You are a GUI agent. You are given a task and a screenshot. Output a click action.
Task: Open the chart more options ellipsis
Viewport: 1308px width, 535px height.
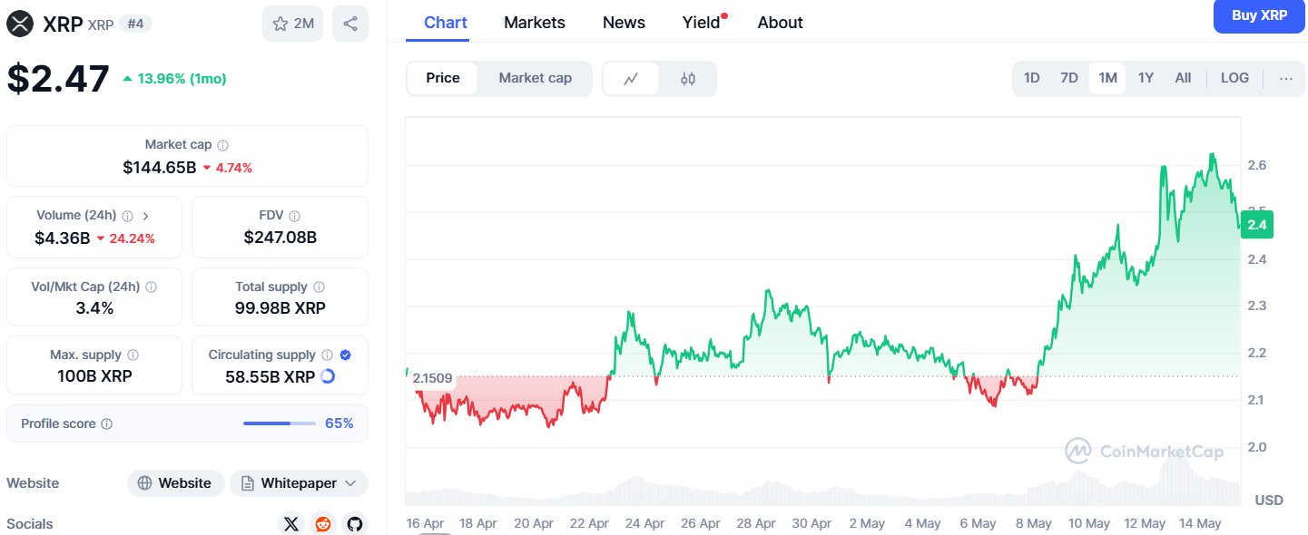(1285, 78)
